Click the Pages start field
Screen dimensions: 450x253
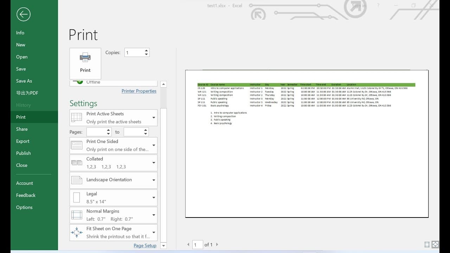96,132
